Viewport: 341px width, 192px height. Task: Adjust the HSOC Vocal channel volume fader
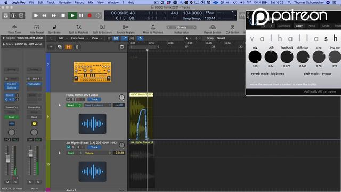point(8,158)
